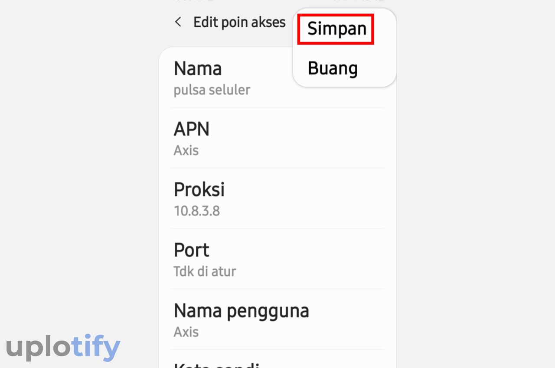Open the APN setting
The image size is (555, 368).
coord(277,138)
